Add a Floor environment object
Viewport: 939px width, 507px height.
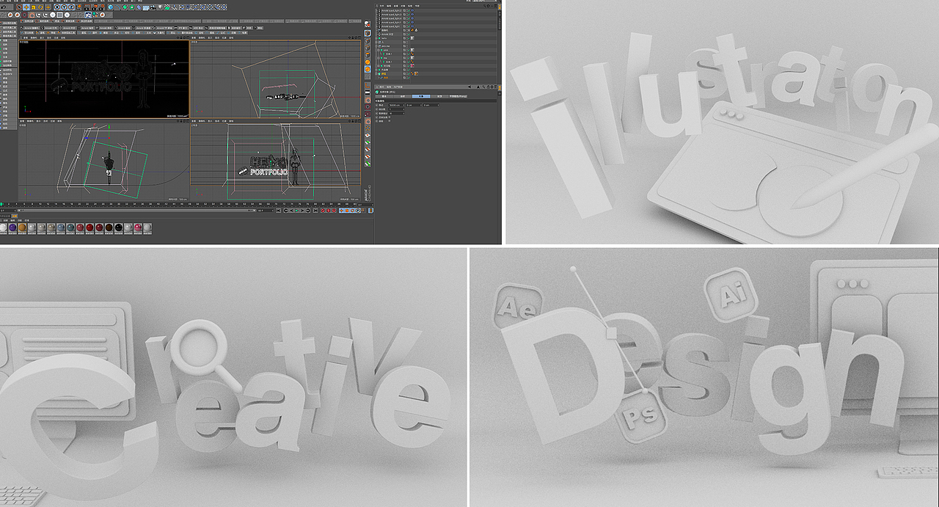click(x=146, y=7)
